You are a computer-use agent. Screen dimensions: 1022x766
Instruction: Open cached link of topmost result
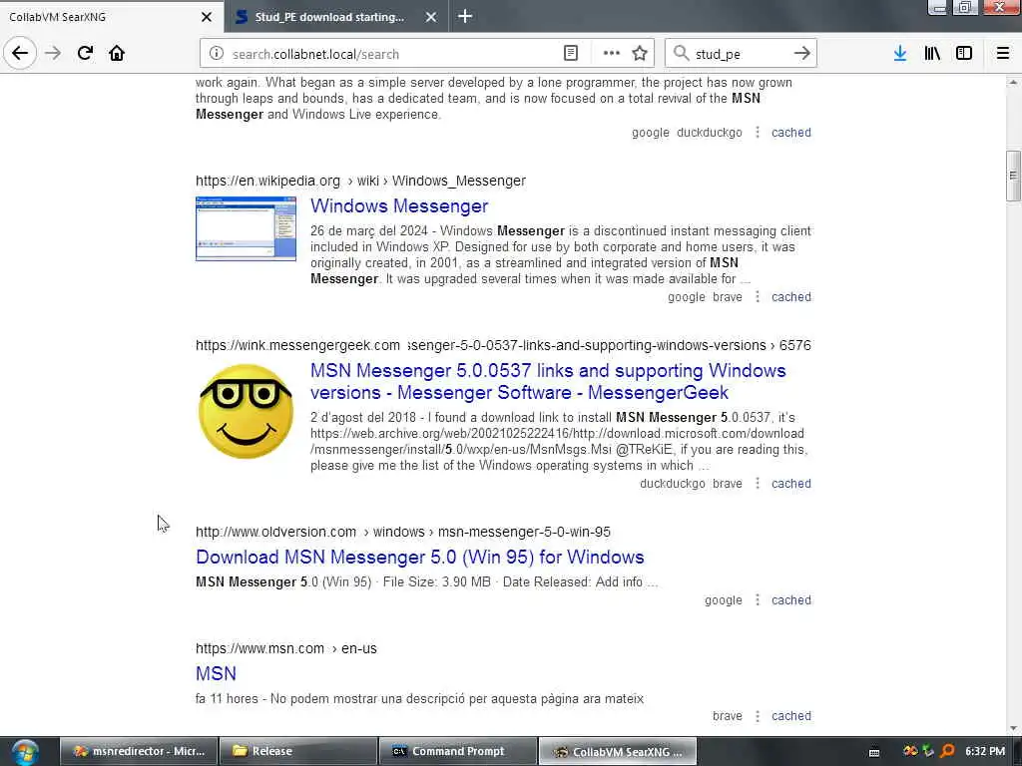tap(791, 133)
